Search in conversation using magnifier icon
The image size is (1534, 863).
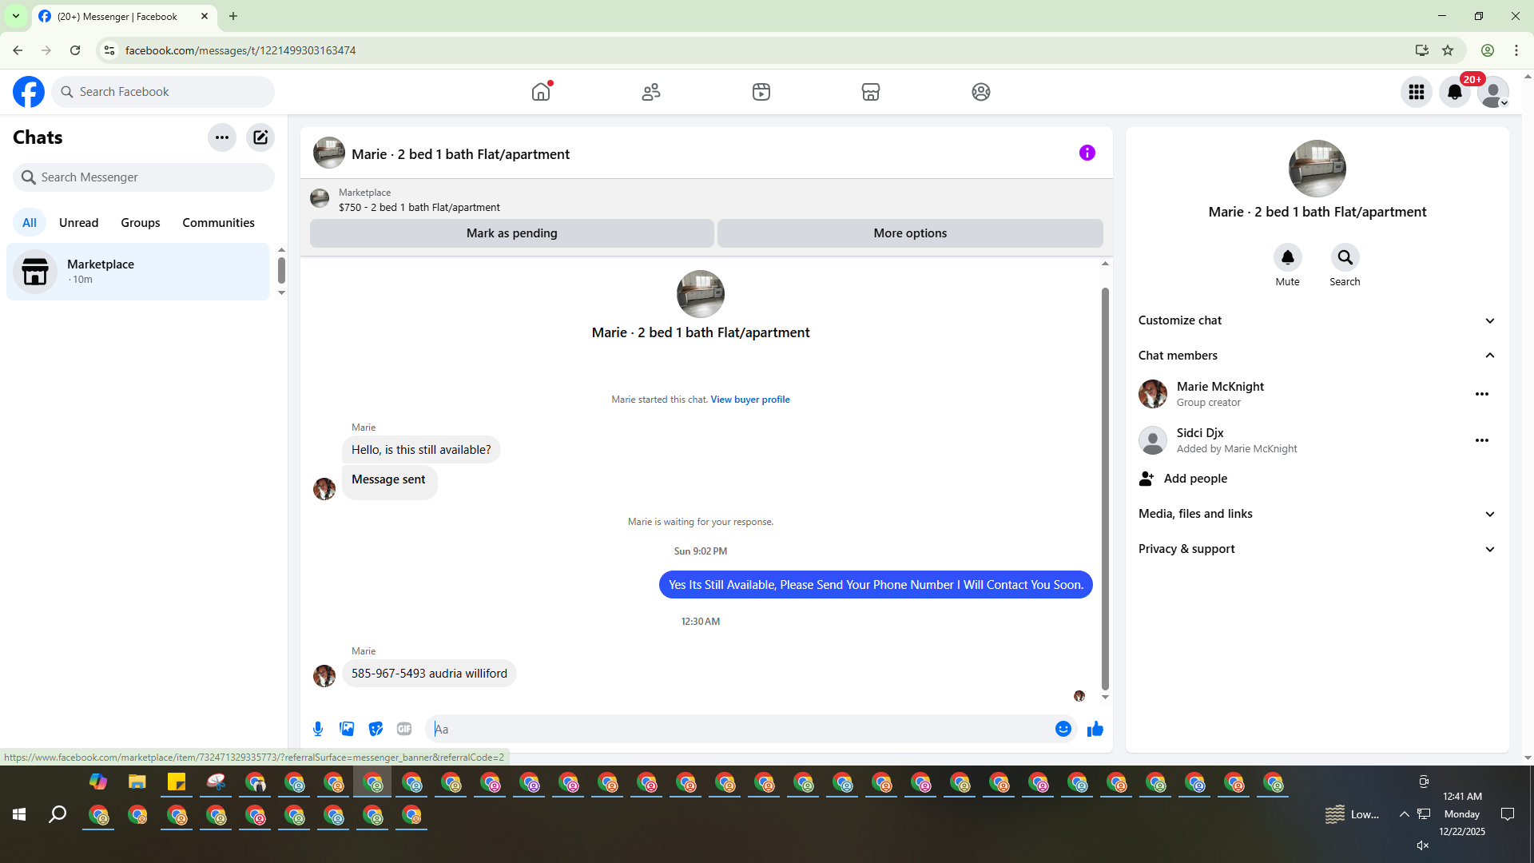tap(1345, 257)
